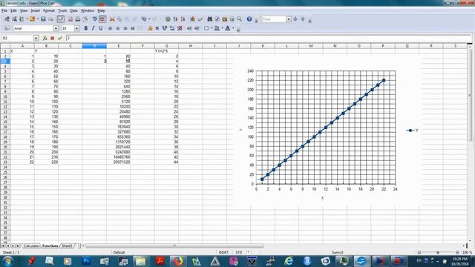This screenshot has width=475, height=267.
Task: Cancel the cell entry with red X
Action: [x=53, y=38]
